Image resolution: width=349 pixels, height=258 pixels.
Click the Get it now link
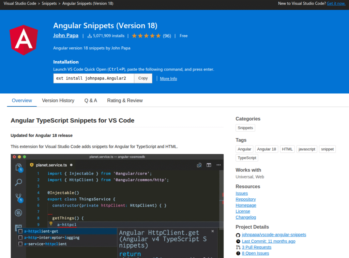336,3
